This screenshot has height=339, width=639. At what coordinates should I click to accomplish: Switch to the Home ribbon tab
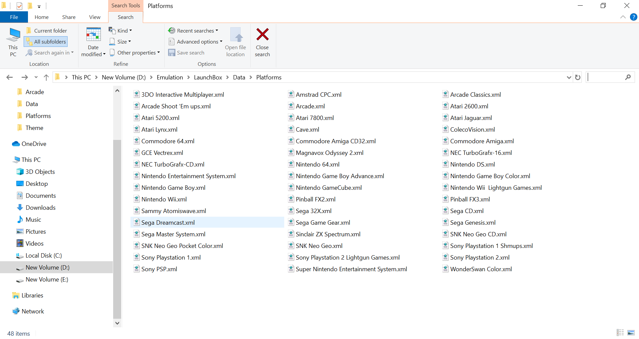pyautogui.click(x=42, y=17)
